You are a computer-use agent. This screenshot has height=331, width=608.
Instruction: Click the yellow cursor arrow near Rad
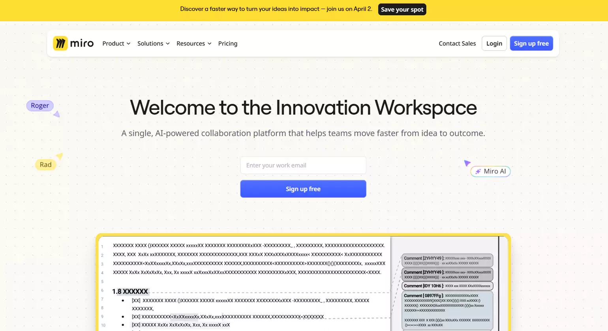coord(60,156)
